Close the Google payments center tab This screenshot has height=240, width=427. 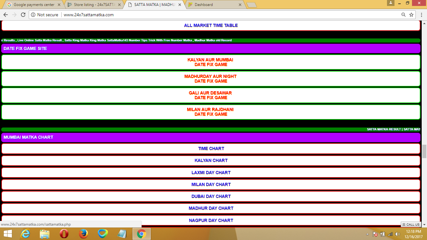pyautogui.click(x=59, y=5)
